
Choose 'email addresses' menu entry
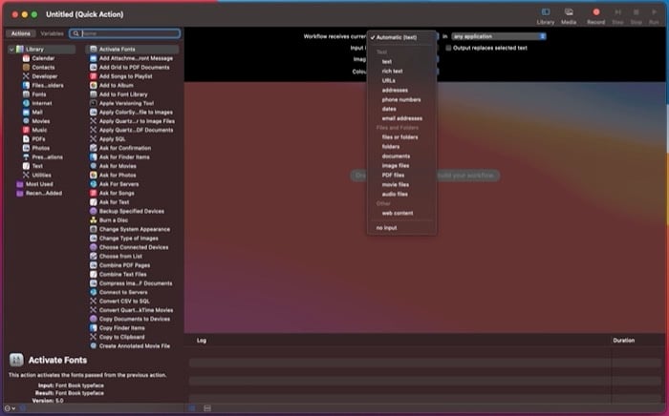(401, 118)
